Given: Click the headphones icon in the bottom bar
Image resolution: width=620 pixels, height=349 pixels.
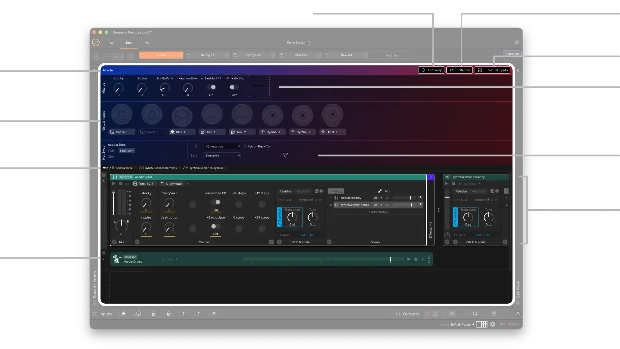Looking at the screenshot, I should coord(475,314).
